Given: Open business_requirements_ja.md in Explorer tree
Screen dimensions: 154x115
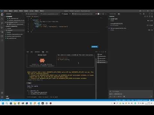Looking at the screenshot, I should click(x=15, y=34).
